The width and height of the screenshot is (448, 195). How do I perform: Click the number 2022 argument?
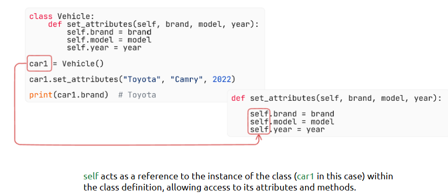click(221, 79)
